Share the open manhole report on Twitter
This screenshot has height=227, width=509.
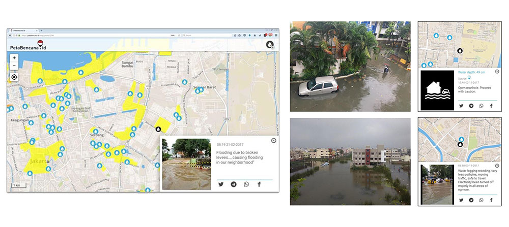(x=461, y=106)
